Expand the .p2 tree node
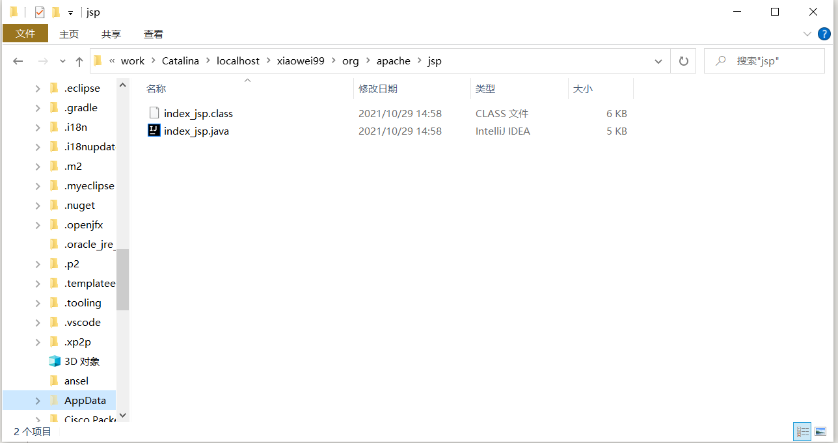Viewport: 838px width, 443px height. [x=38, y=264]
